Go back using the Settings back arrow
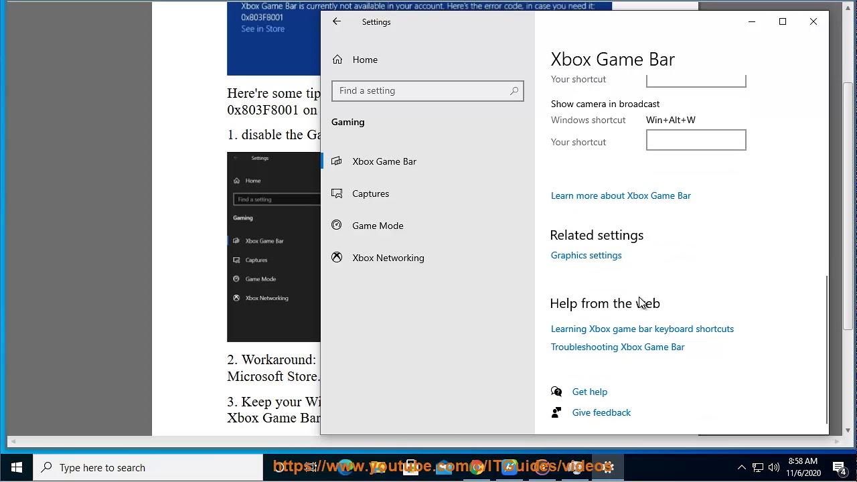Image resolution: width=857 pixels, height=482 pixels. (337, 21)
